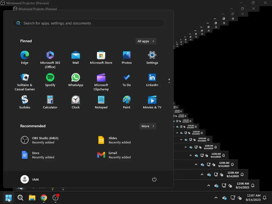Screen dimensions: 272x204
Task: Launch the Photos app
Action: point(127,58)
